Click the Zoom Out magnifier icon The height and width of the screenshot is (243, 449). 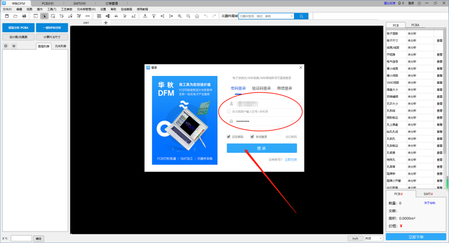(188, 16)
